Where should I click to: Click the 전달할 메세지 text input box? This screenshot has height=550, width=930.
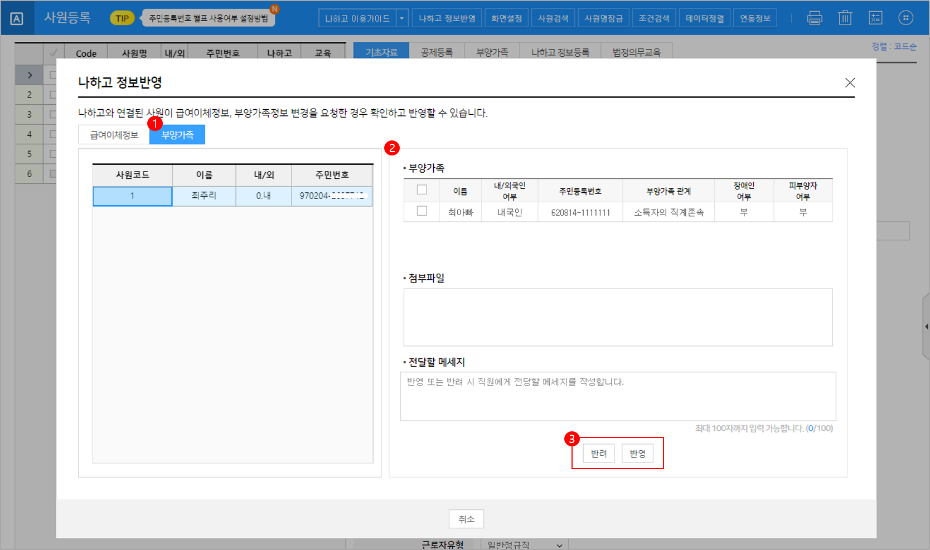[x=618, y=396]
